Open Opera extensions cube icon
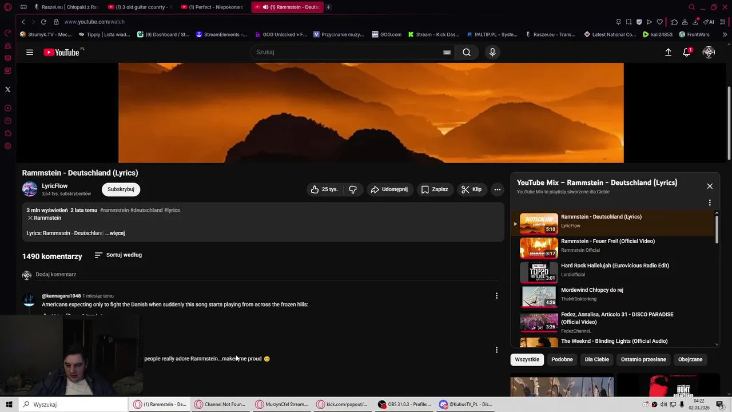Image resolution: width=732 pixels, height=412 pixels. coord(674,22)
